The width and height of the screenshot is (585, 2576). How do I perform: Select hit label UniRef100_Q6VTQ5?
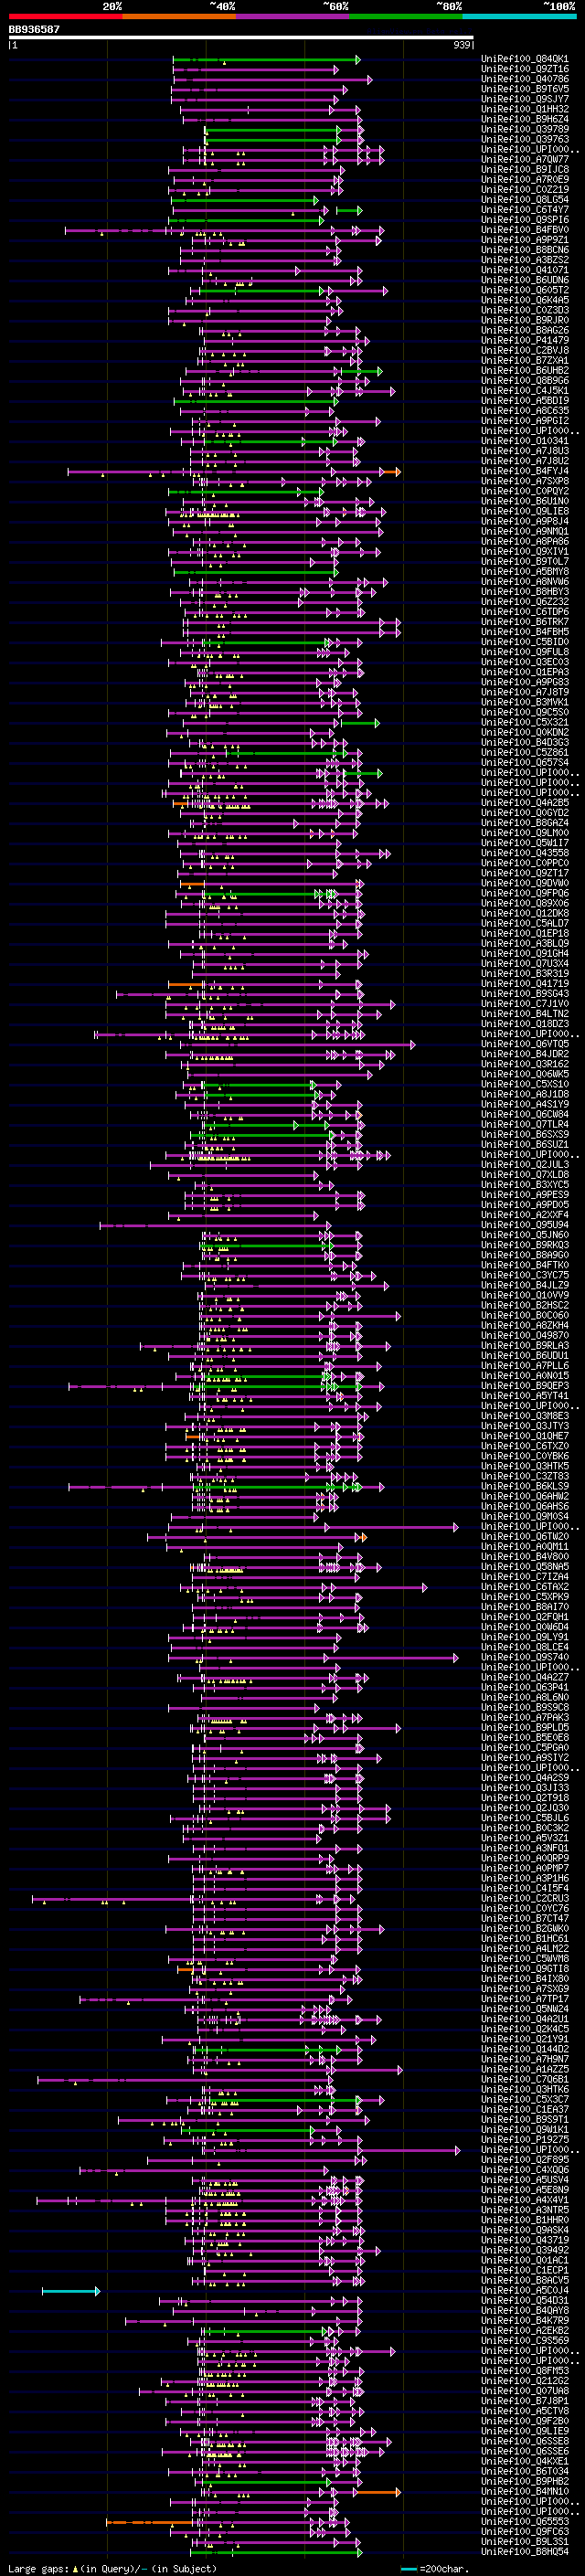coord(525,1044)
